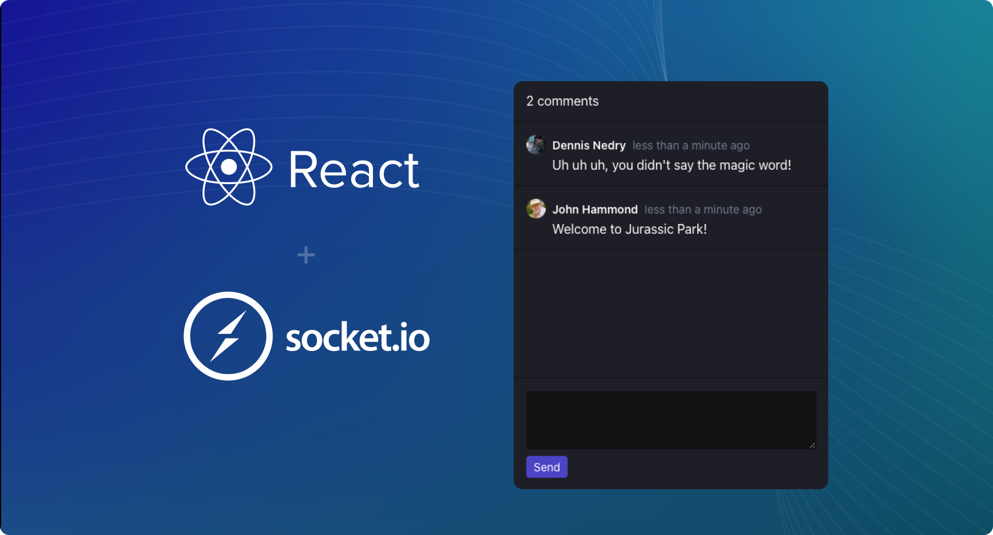Click the "2 comments" header
The image size is (993, 535).
click(562, 101)
